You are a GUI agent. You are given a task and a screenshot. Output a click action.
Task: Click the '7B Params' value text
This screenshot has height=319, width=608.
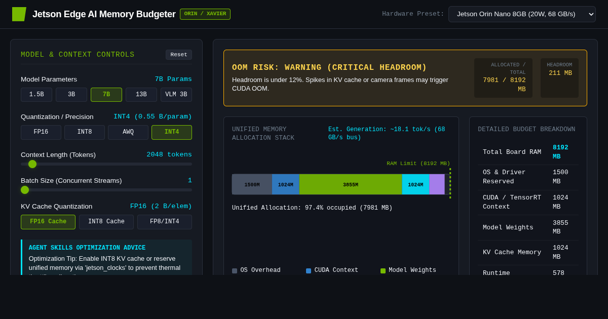pyautogui.click(x=173, y=79)
